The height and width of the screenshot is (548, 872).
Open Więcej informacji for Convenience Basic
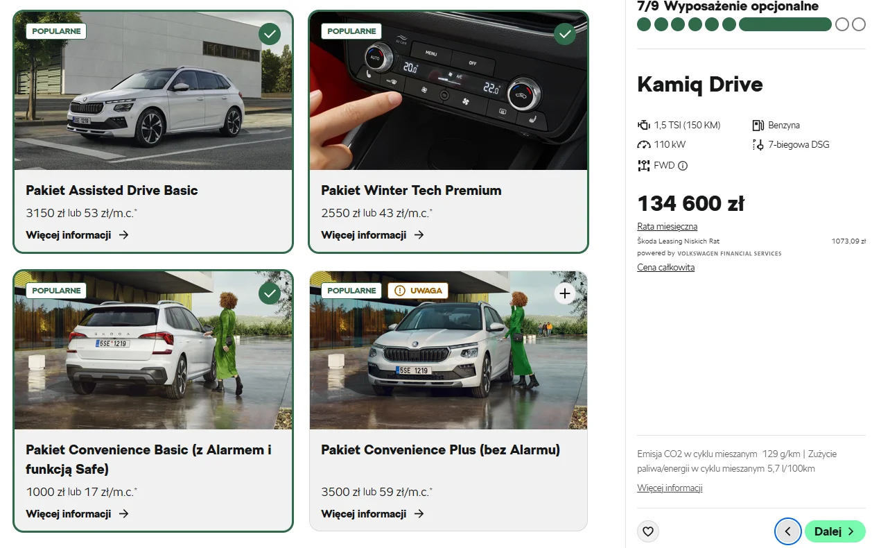pyautogui.click(x=77, y=514)
